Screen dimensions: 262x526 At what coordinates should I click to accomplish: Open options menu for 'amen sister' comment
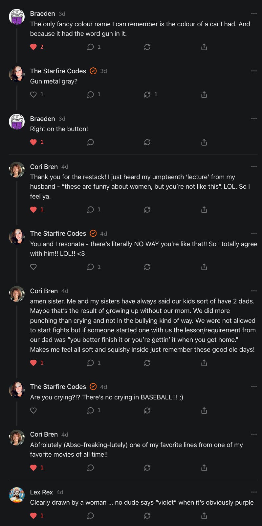coord(254,291)
